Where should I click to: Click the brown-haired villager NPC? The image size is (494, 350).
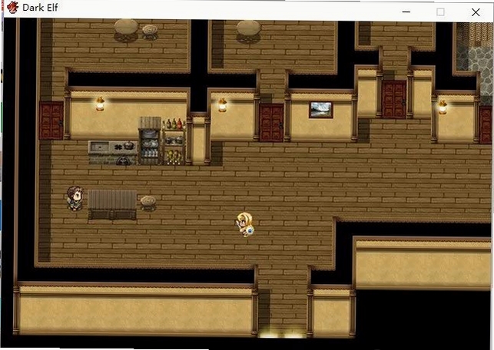tap(75, 198)
